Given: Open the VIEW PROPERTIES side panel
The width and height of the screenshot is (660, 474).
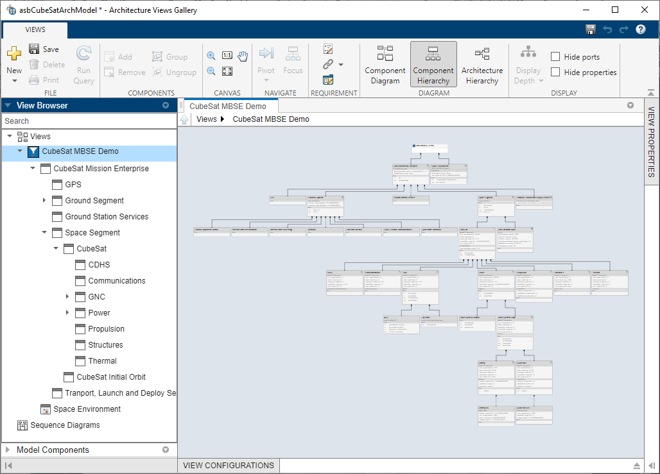Looking at the screenshot, I should coord(651,137).
